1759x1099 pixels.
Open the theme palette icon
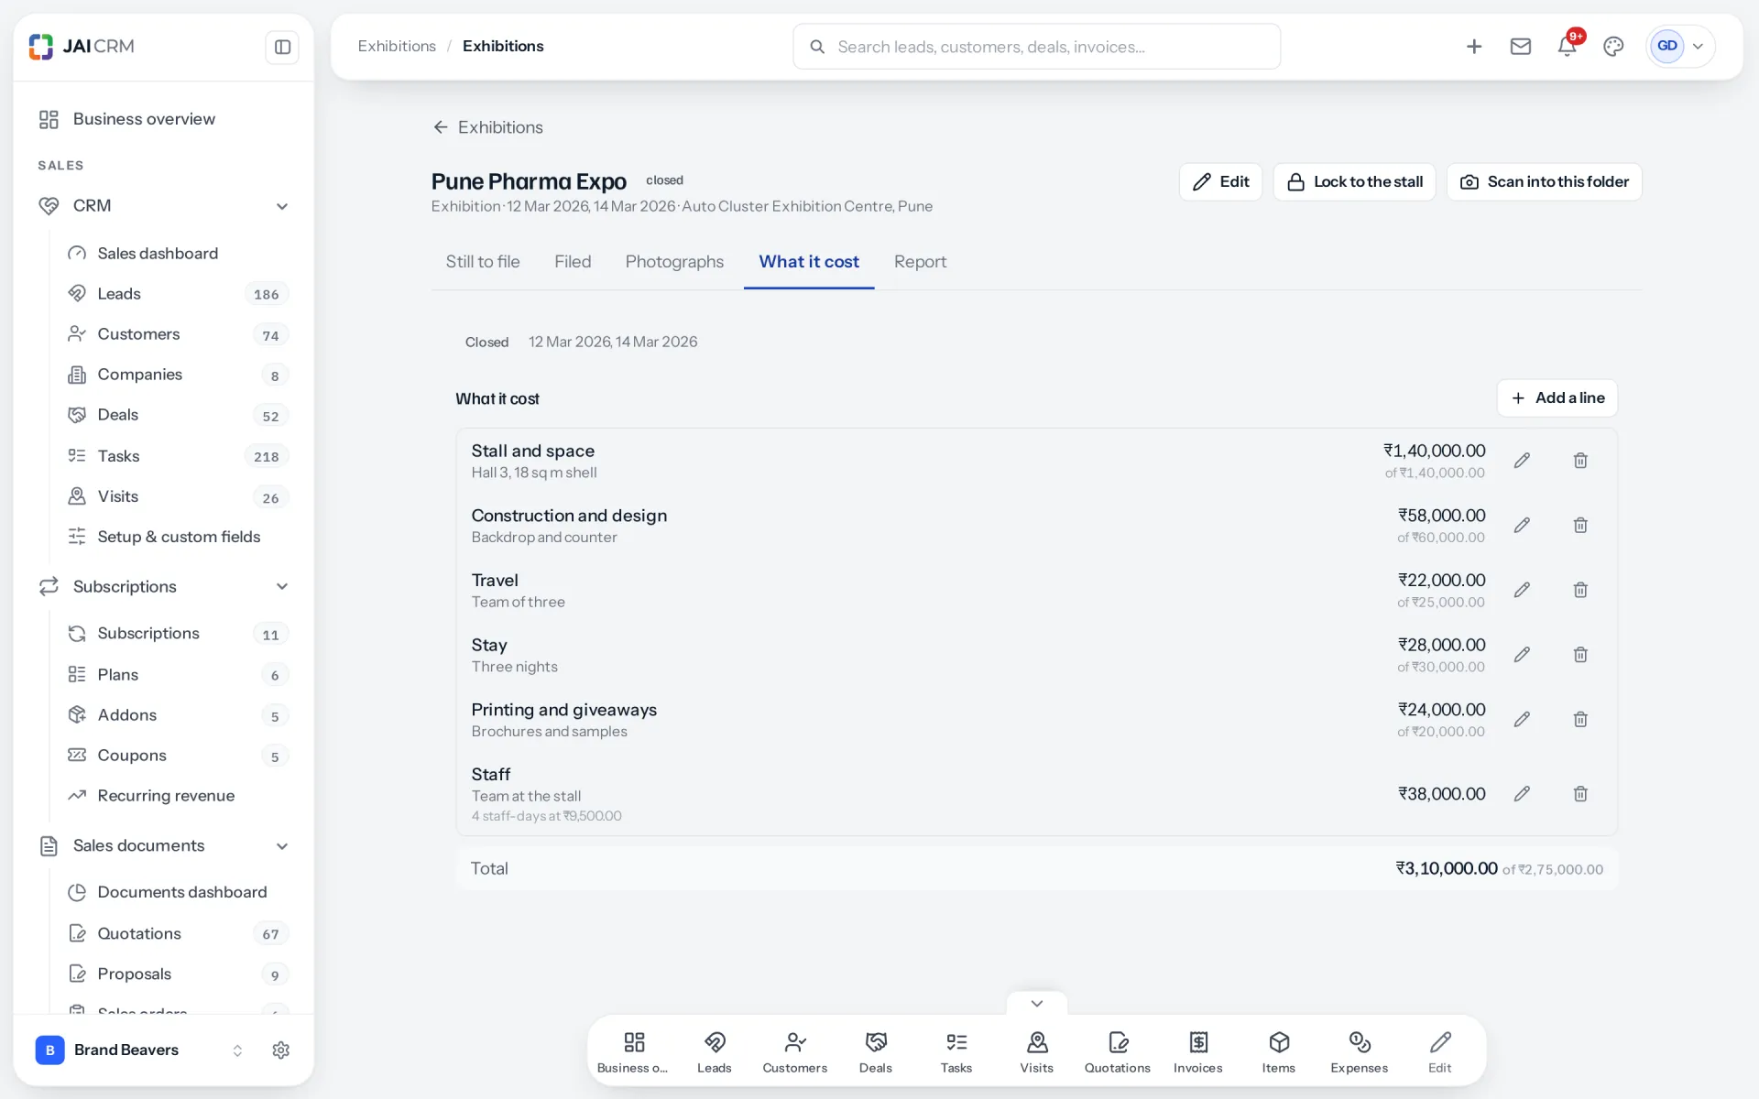[x=1613, y=46]
